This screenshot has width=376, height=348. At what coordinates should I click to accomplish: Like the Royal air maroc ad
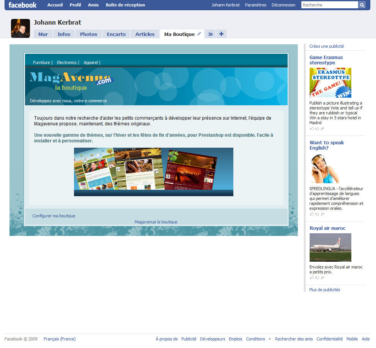312,278
